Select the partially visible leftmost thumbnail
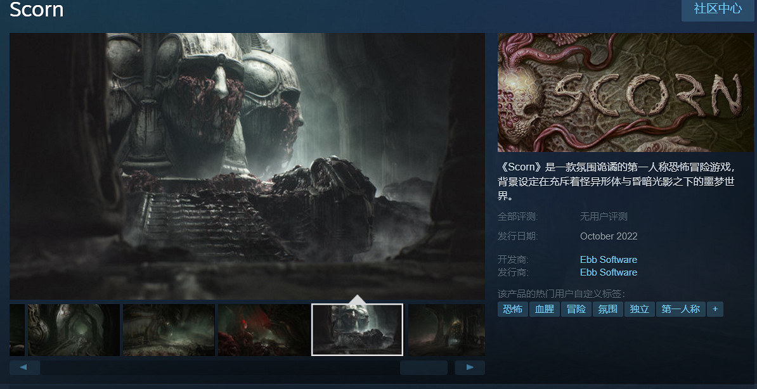This screenshot has width=757, height=389. tap(16, 329)
